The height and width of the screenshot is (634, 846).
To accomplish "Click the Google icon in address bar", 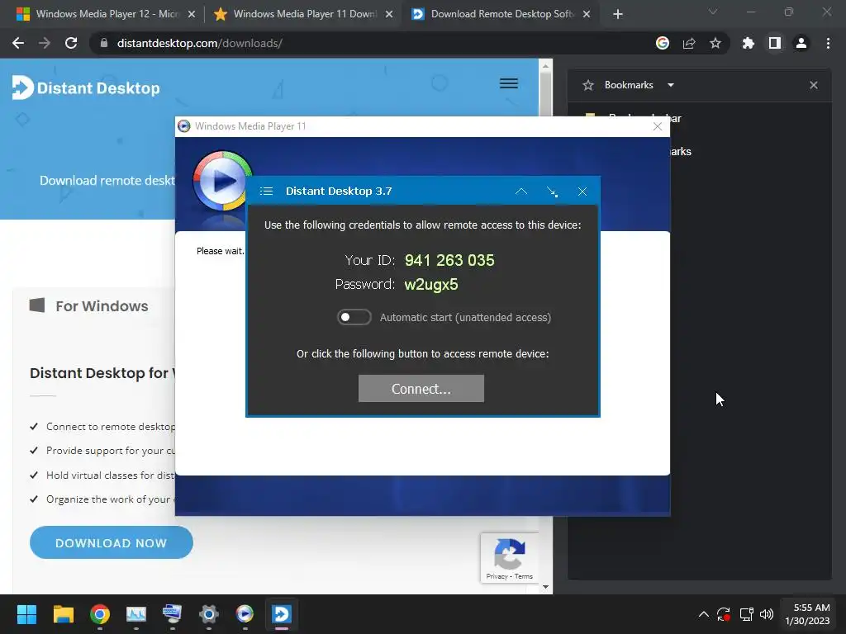I will (x=663, y=43).
